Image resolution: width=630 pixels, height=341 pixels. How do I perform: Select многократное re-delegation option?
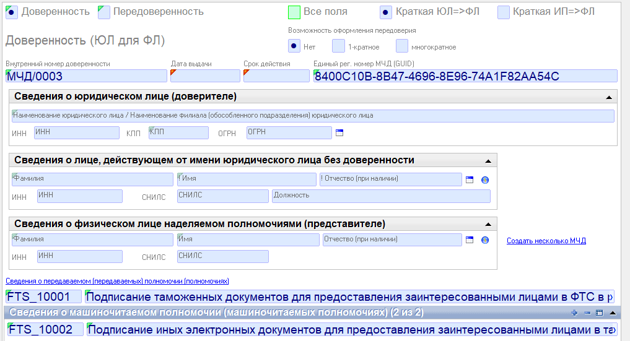(x=402, y=46)
